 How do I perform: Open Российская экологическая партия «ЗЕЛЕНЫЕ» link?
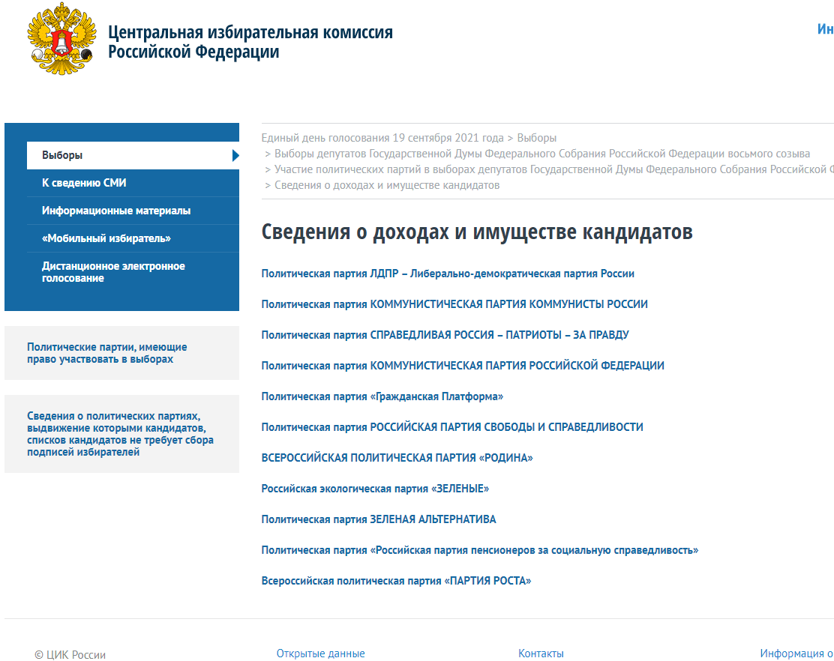click(375, 489)
